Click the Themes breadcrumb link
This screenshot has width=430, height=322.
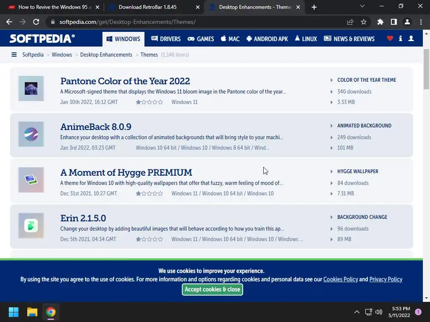click(x=149, y=55)
